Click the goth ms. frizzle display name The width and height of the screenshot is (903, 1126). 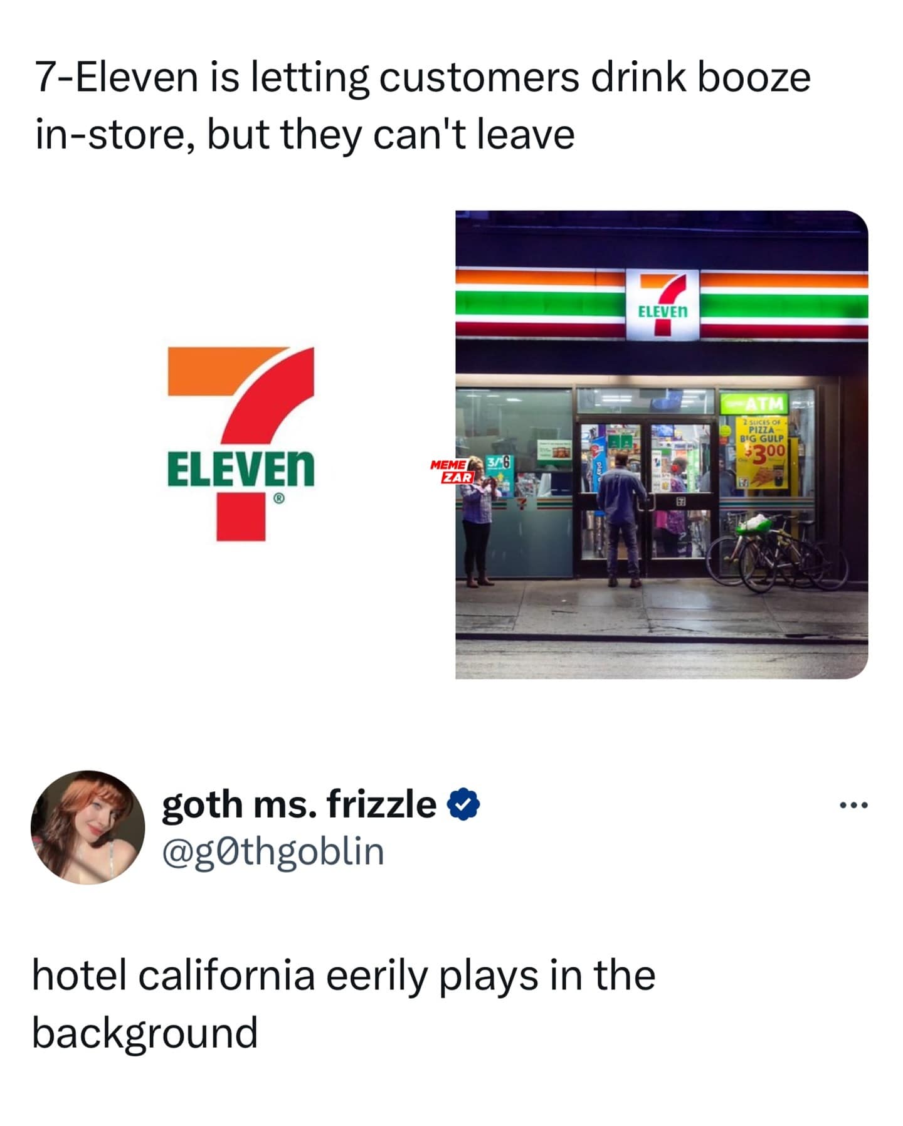click(299, 804)
